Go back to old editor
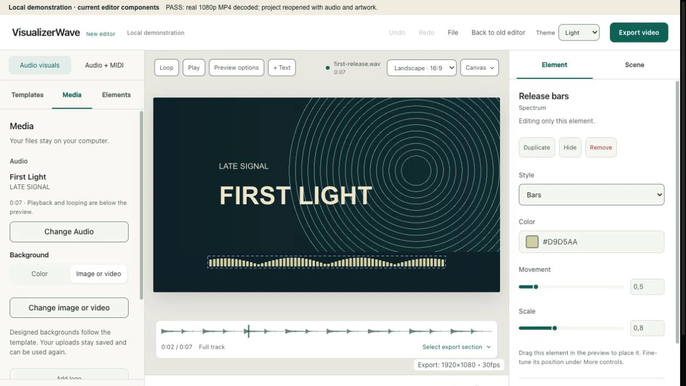This screenshot has height=386, width=686. tap(498, 32)
